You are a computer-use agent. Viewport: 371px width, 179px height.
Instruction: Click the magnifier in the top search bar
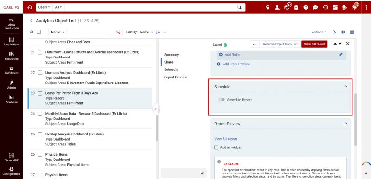pos(240,7)
